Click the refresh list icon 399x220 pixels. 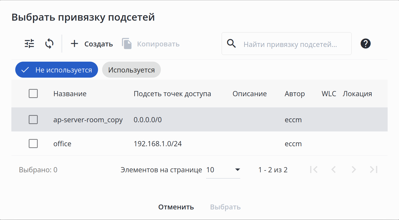pyautogui.click(x=49, y=44)
